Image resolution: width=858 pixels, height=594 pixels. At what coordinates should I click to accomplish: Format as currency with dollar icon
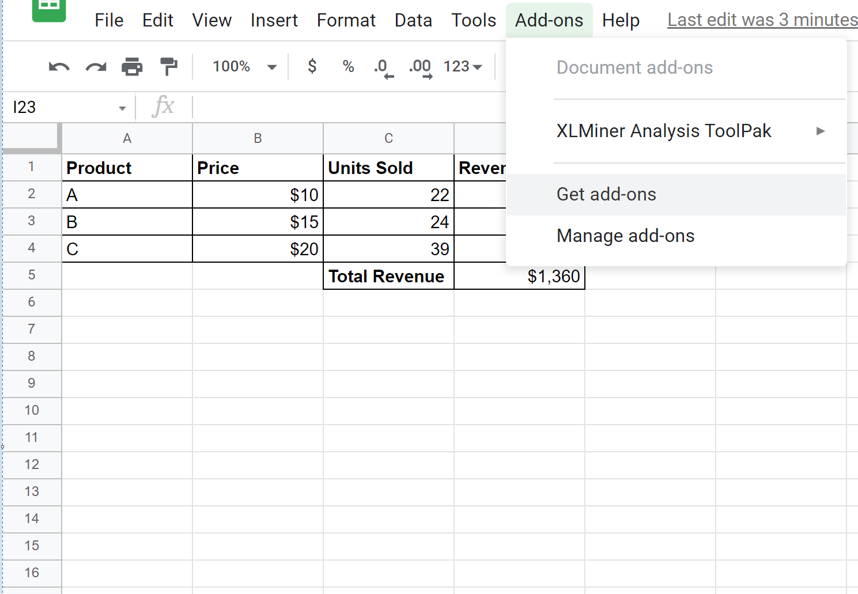(312, 66)
